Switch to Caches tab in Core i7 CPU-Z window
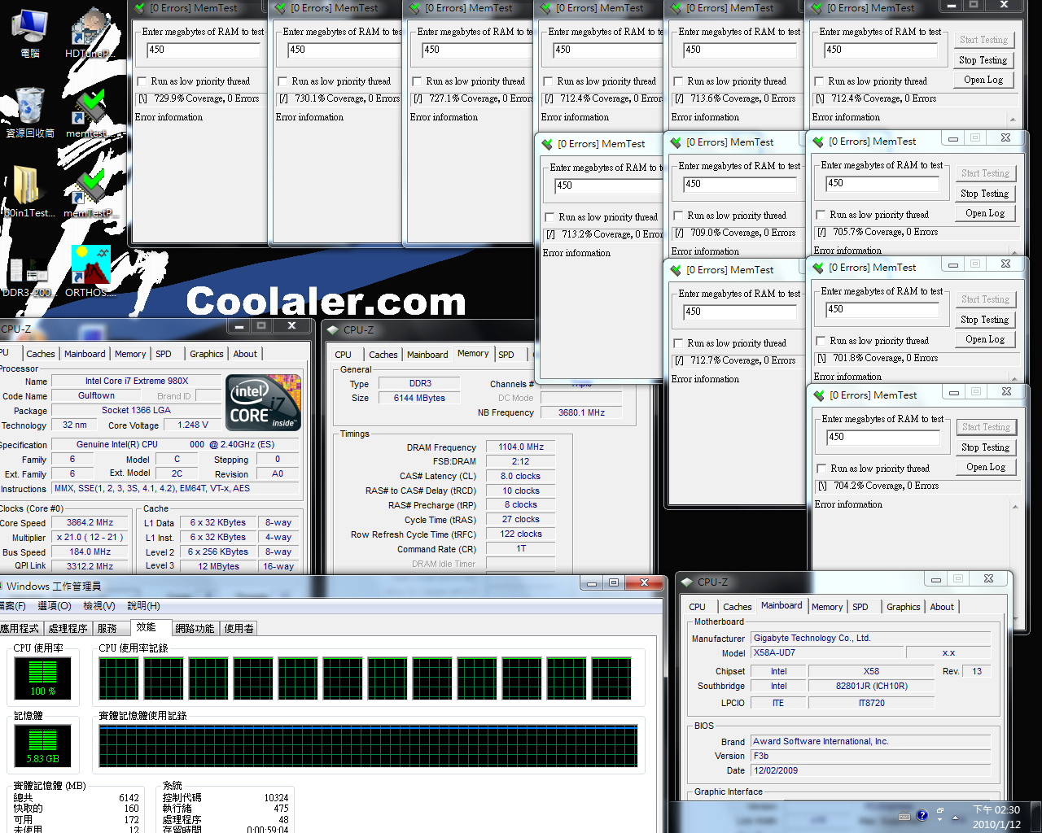 pyautogui.click(x=40, y=354)
